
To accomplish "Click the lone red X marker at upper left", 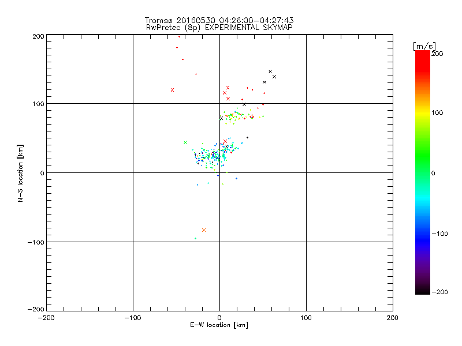I will click(172, 90).
